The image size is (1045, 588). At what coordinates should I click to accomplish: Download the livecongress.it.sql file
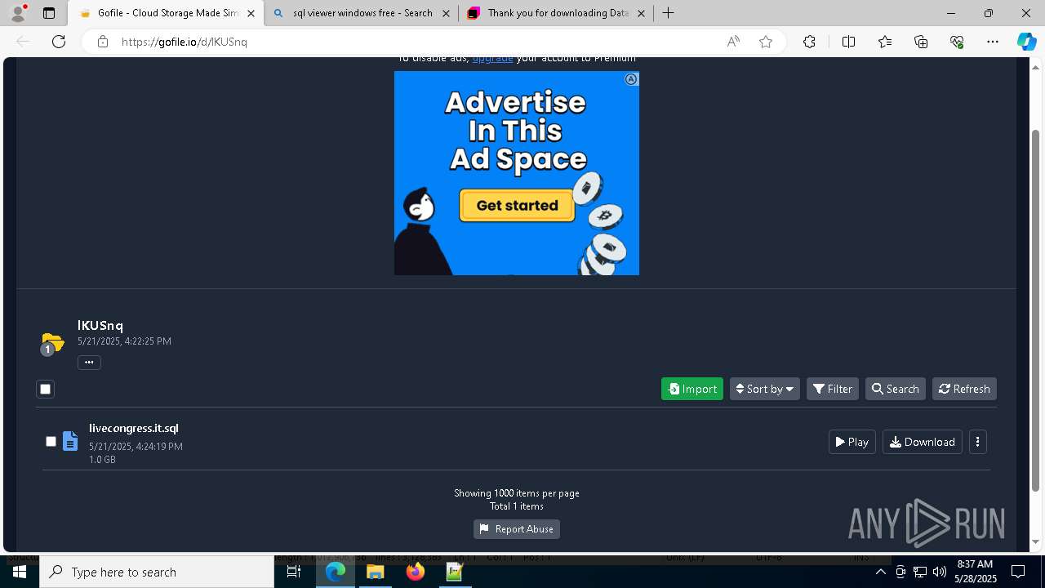[923, 442]
